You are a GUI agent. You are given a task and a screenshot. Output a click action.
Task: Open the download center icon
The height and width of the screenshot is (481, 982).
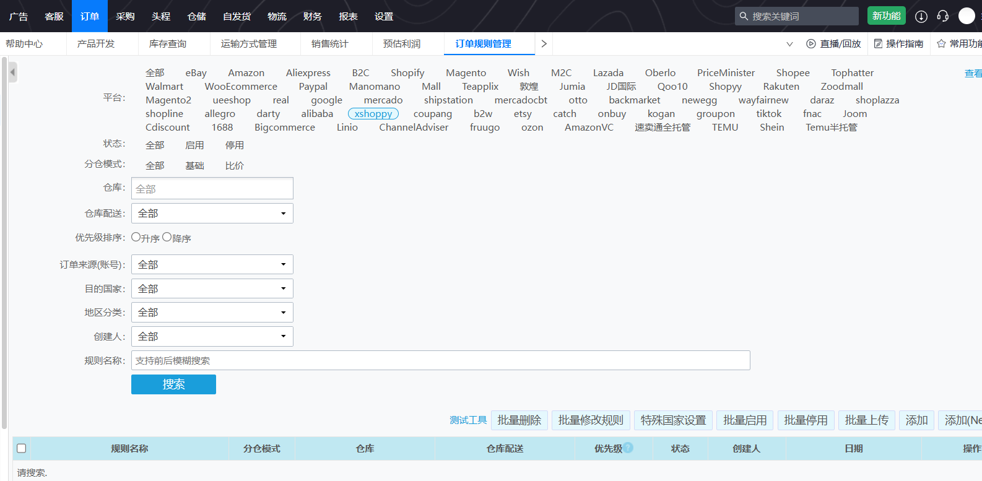921,16
